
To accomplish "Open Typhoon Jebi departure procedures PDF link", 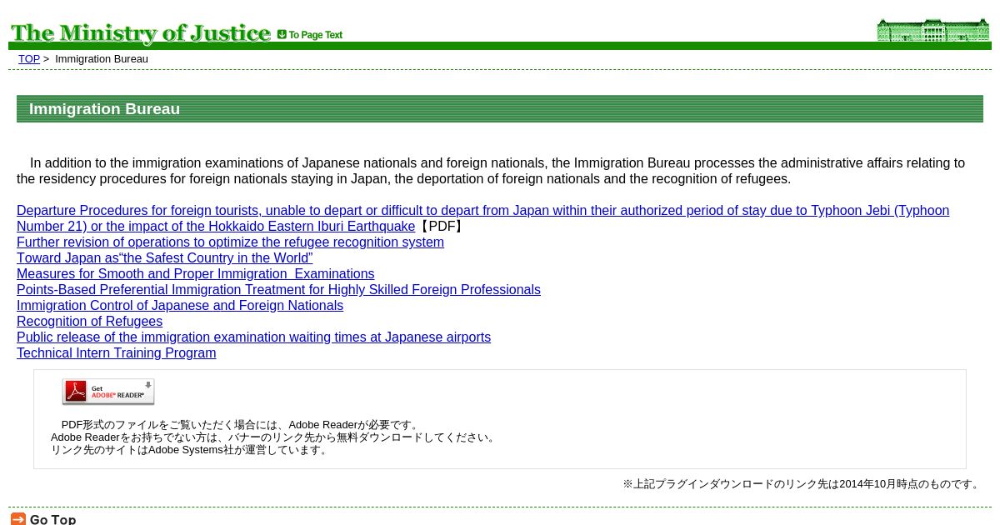I will (x=482, y=218).
